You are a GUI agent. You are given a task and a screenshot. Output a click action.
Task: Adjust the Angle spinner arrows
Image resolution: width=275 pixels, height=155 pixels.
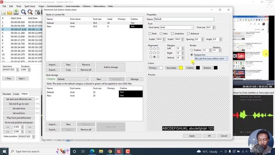220,39
